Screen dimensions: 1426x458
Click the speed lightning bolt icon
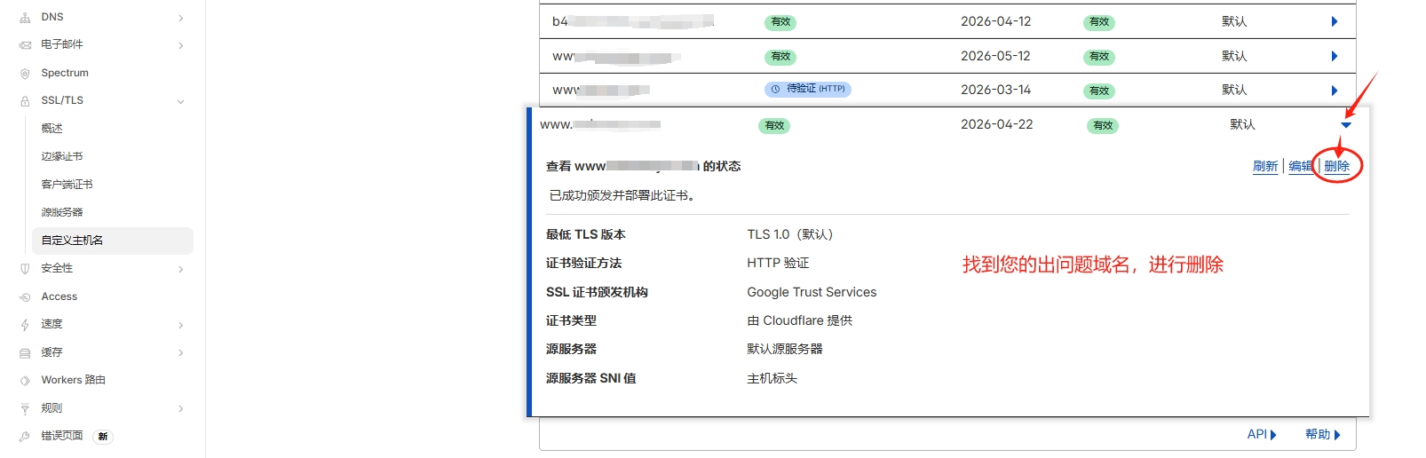tap(25, 325)
